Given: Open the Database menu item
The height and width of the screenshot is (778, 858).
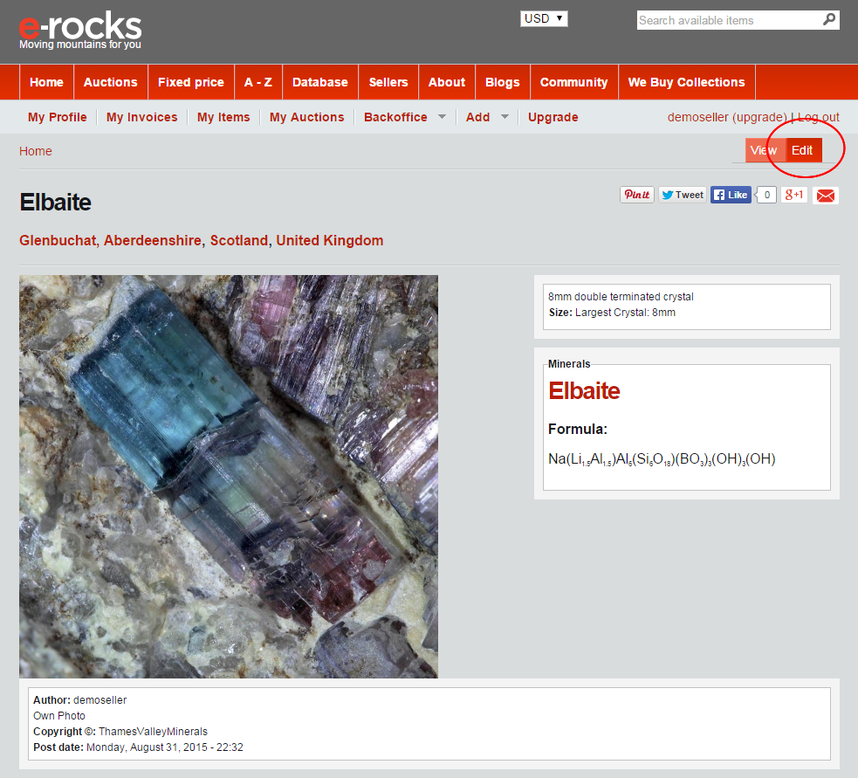Looking at the screenshot, I should pyautogui.click(x=320, y=82).
